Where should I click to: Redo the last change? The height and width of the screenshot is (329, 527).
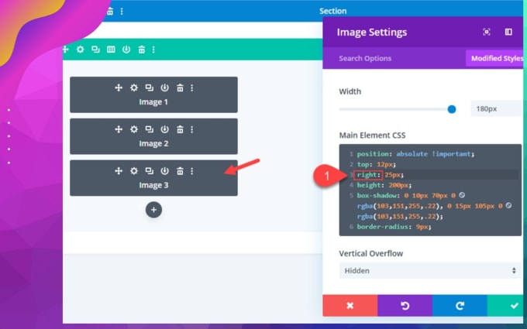(460, 306)
